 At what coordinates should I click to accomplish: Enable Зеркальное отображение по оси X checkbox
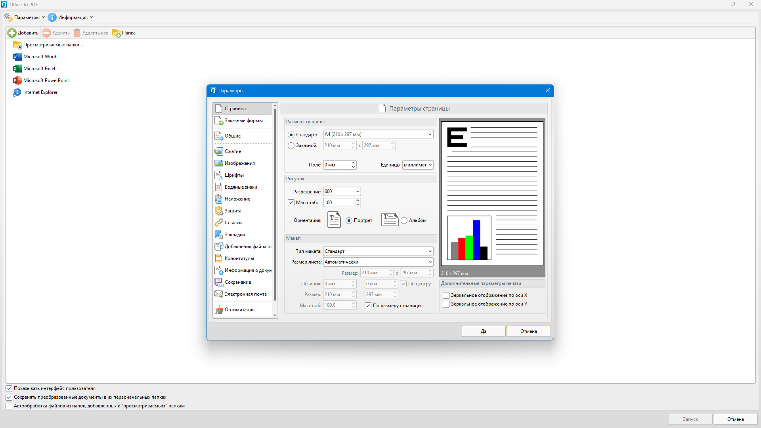coord(446,295)
